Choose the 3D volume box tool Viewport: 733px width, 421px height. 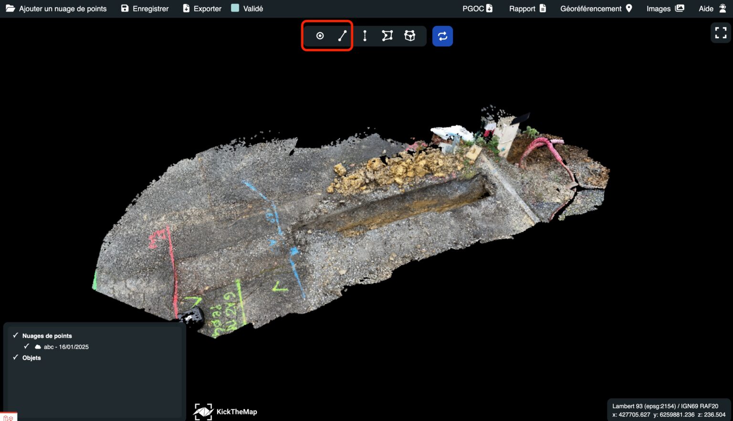point(410,35)
